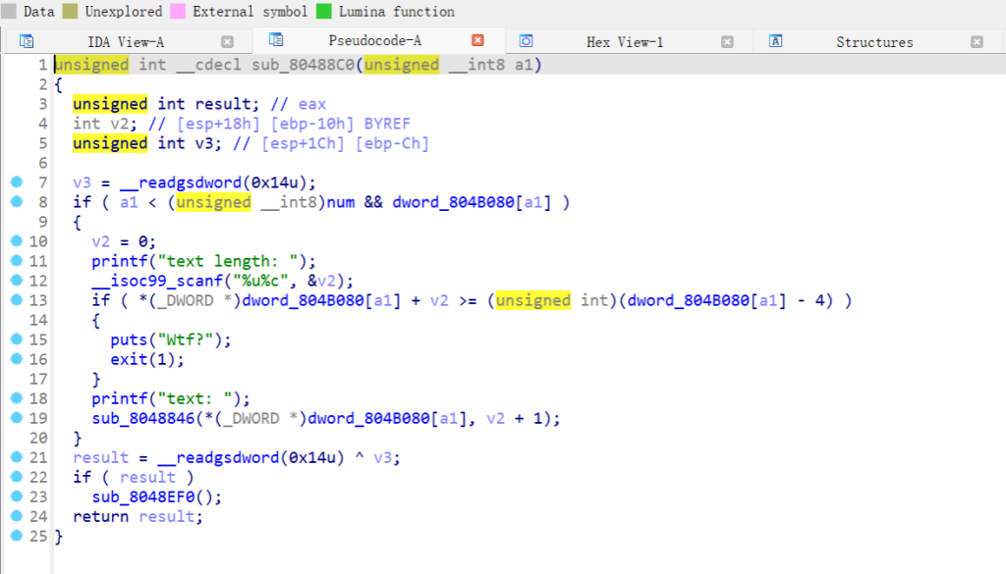Switch to the Hex View-1 tab
The height and width of the screenshot is (574, 1006).
tap(625, 41)
